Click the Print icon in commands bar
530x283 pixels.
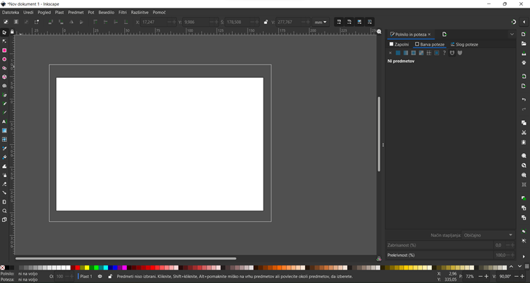tap(524, 62)
